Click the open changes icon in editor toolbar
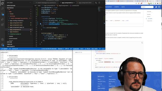The width and height of the screenshot is (162, 91). [x=96, y=3]
